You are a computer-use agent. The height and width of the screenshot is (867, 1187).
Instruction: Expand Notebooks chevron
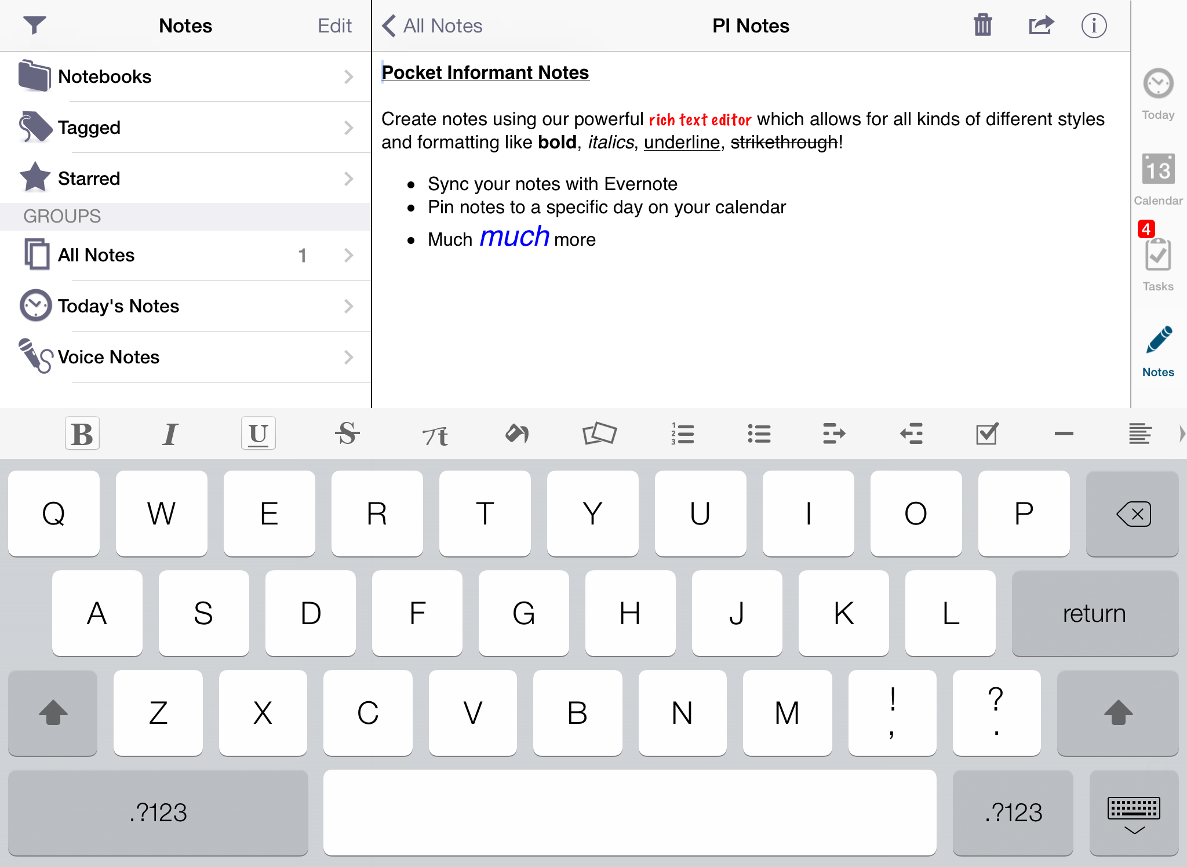(x=348, y=76)
